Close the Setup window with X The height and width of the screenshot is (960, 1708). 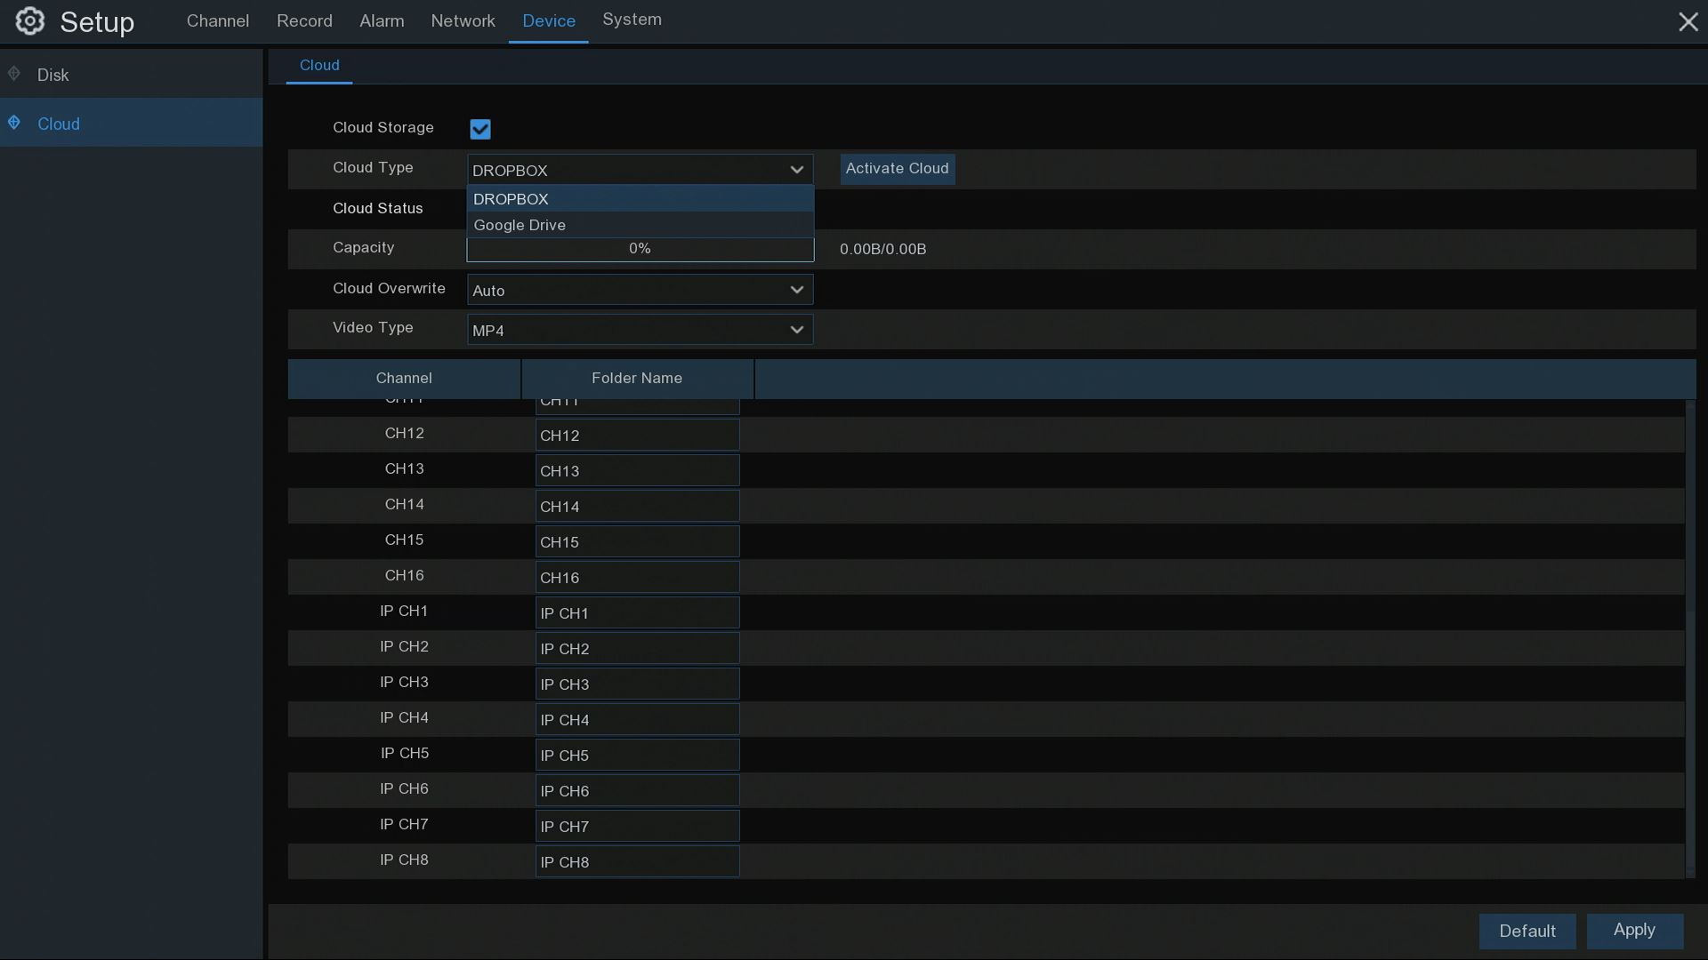1688,21
